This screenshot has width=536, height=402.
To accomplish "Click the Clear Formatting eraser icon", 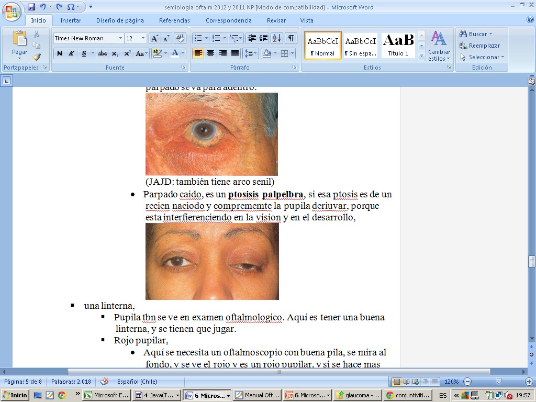I will click(x=180, y=38).
